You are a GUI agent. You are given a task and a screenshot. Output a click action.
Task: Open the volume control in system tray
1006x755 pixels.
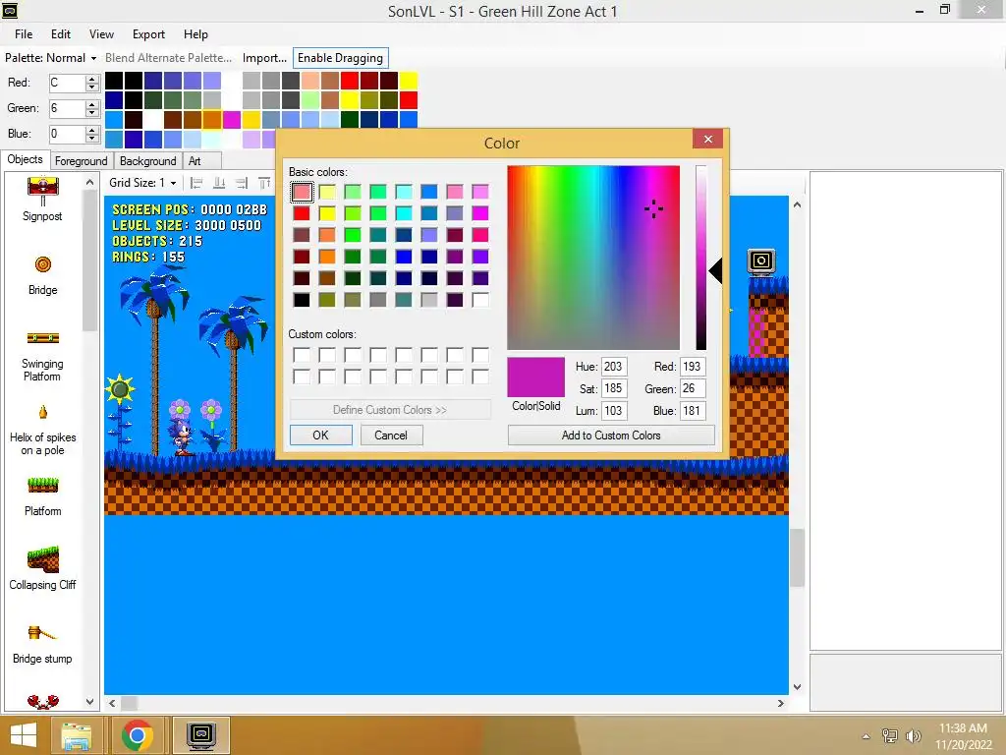(913, 735)
